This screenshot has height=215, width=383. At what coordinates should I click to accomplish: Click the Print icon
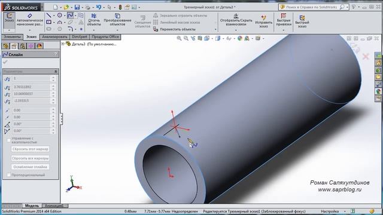click(88, 7)
